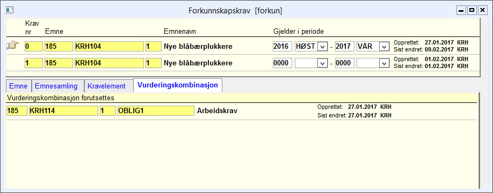Click the Krav nr field containing 0

click(x=34, y=47)
